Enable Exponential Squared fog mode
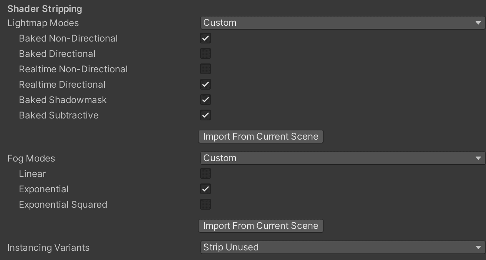Viewport: 486px width, 260px height. (205, 204)
